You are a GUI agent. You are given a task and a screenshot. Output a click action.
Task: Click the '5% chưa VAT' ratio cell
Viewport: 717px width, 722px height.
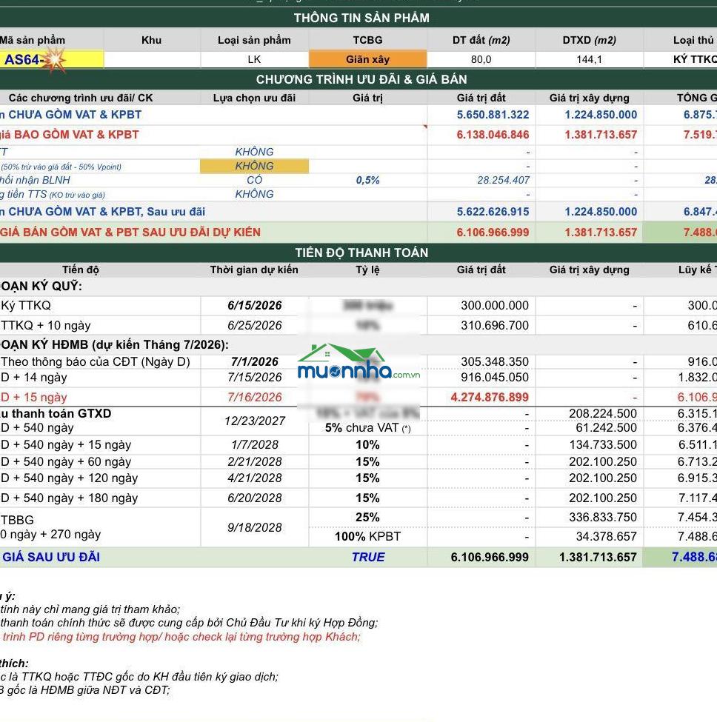click(367, 428)
